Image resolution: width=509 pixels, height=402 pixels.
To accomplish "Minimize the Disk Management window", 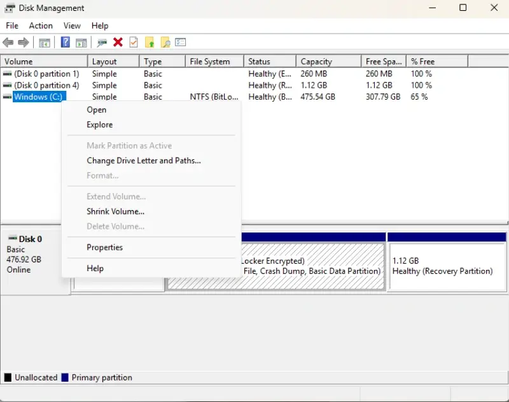I will [x=432, y=8].
